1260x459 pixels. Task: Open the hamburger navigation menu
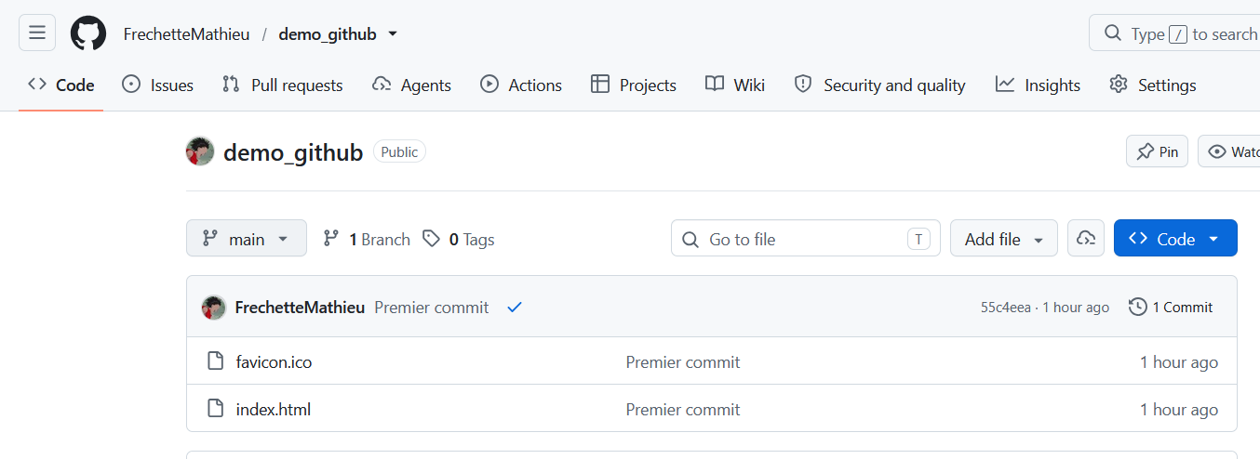[x=37, y=33]
